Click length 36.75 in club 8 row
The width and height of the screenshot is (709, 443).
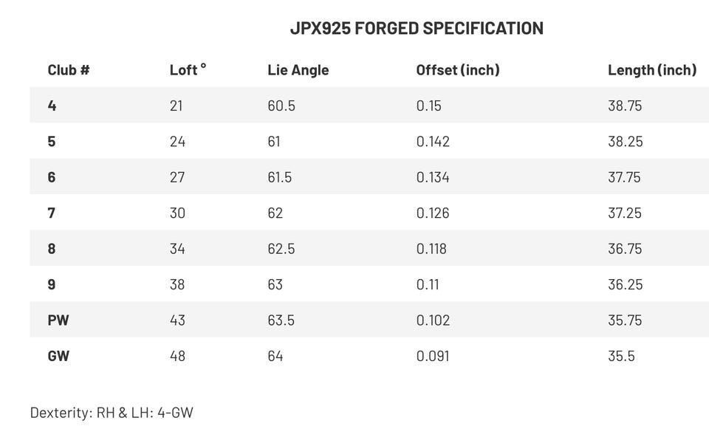point(625,249)
